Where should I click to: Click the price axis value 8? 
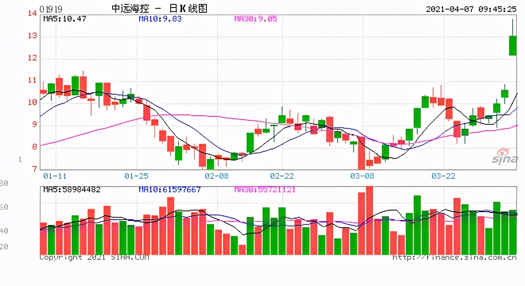[x=35, y=147]
